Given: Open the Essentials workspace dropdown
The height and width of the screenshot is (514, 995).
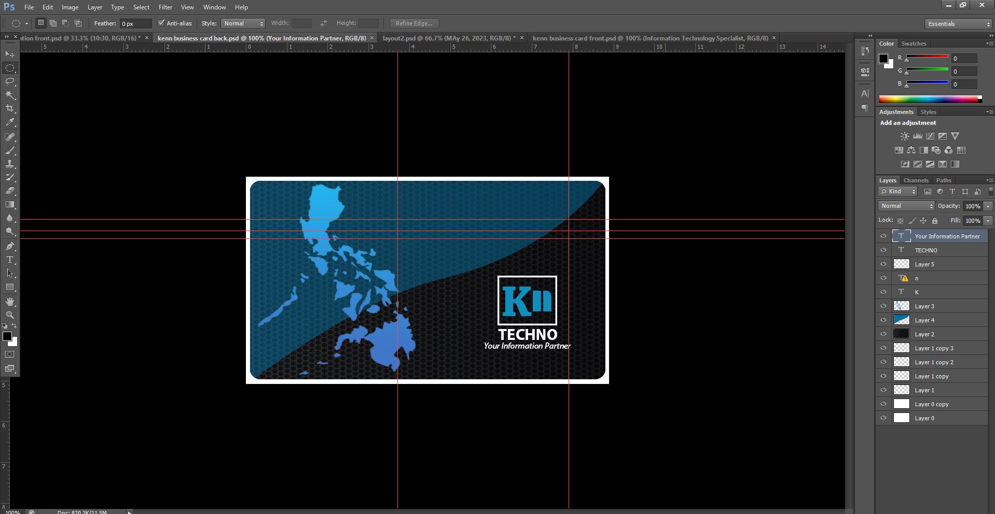Looking at the screenshot, I should pyautogui.click(x=958, y=24).
